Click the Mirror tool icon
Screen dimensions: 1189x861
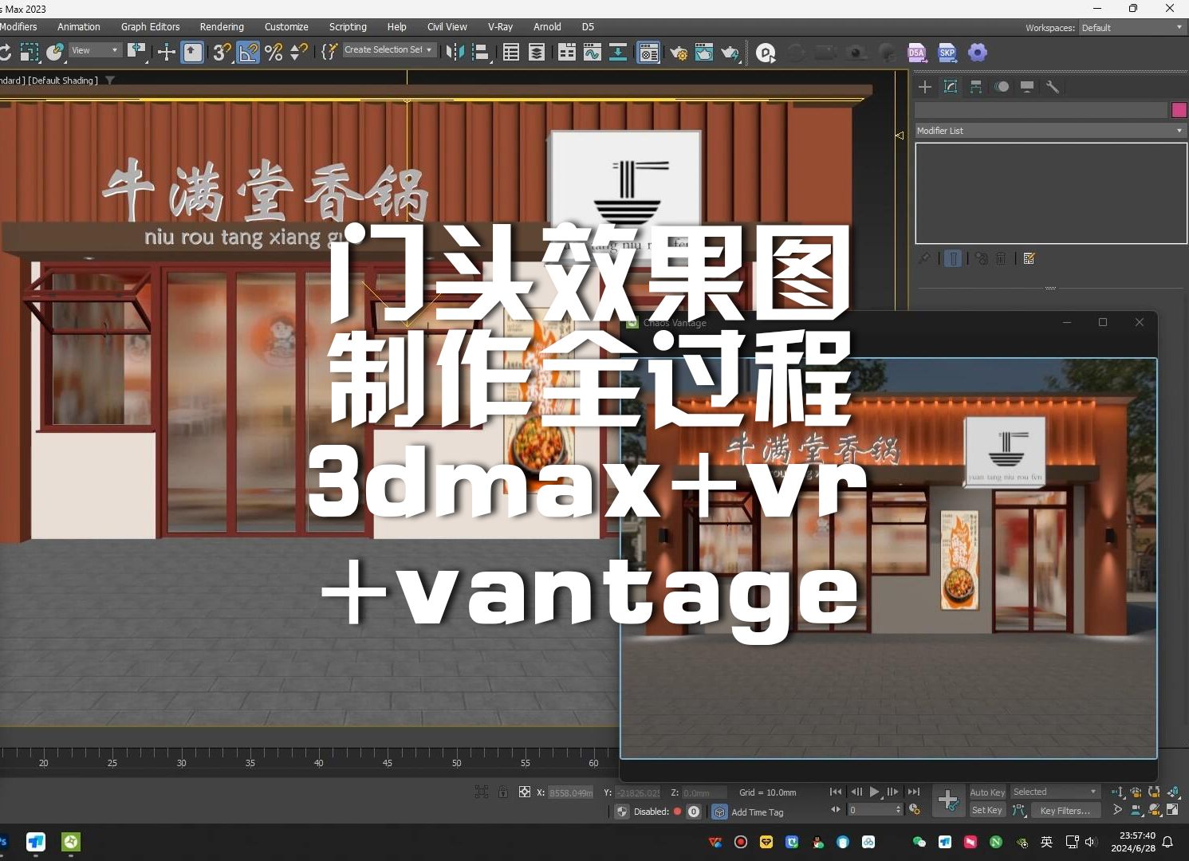[x=455, y=53]
